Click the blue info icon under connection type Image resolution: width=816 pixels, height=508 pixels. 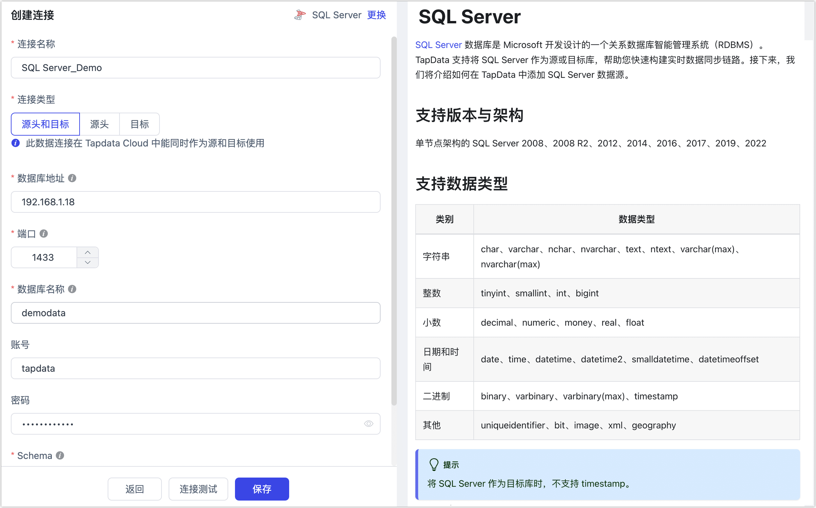tap(15, 143)
